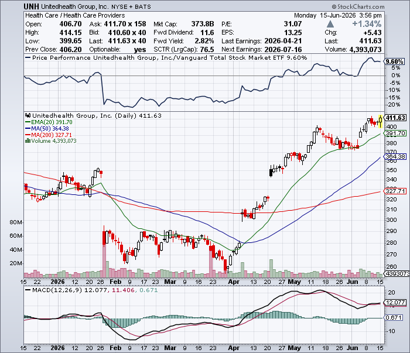
Task: Click the header Volume value 4,393,073
Action: coord(365,49)
